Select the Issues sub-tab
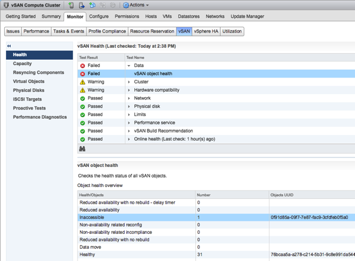Screen dimensions: 355x261 [13, 31]
